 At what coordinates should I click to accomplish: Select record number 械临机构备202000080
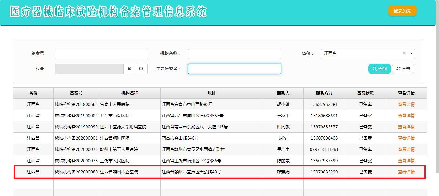click(76, 172)
